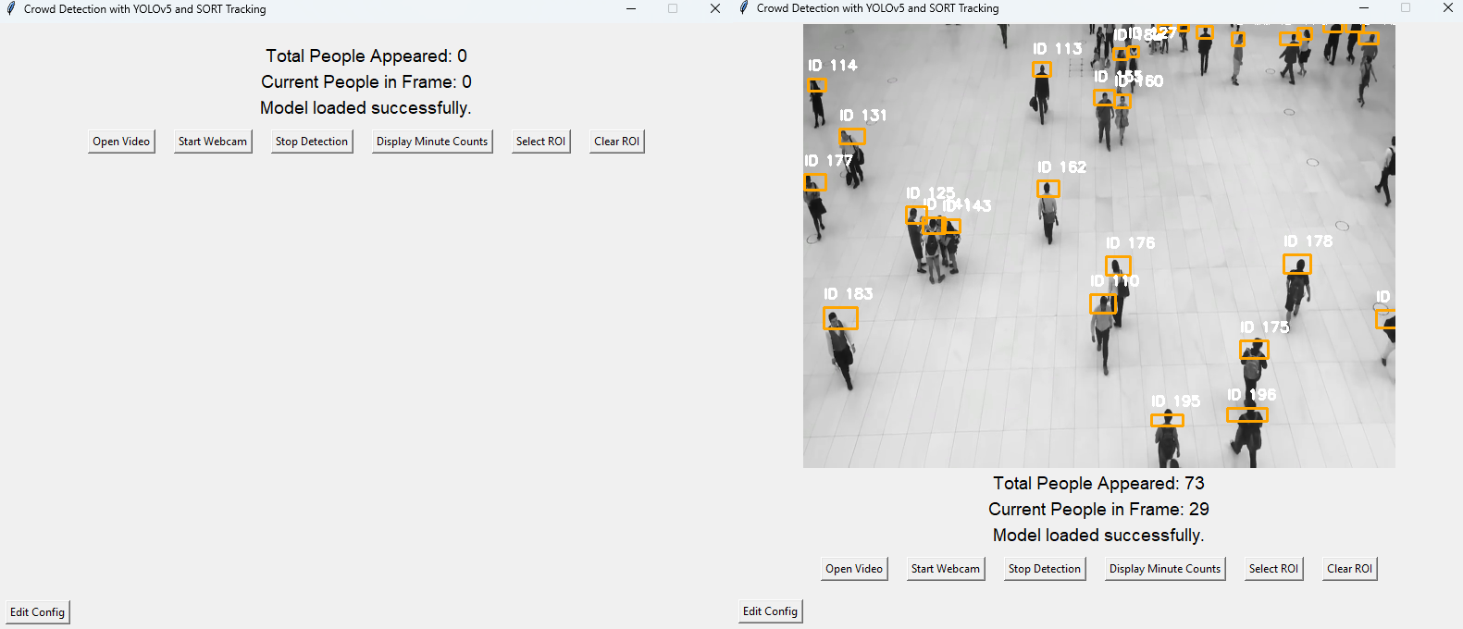Choose Select ROI in the left window
The image size is (1463, 629).
tap(540, 142)
